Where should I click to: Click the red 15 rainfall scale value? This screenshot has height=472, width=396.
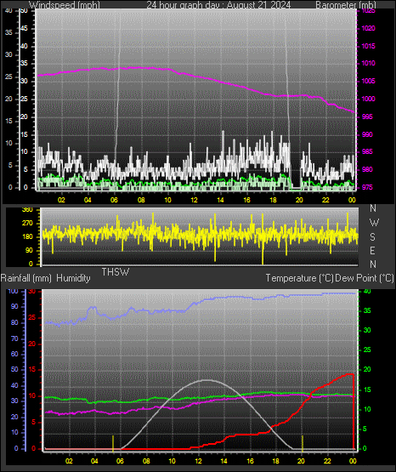(32, 370)
